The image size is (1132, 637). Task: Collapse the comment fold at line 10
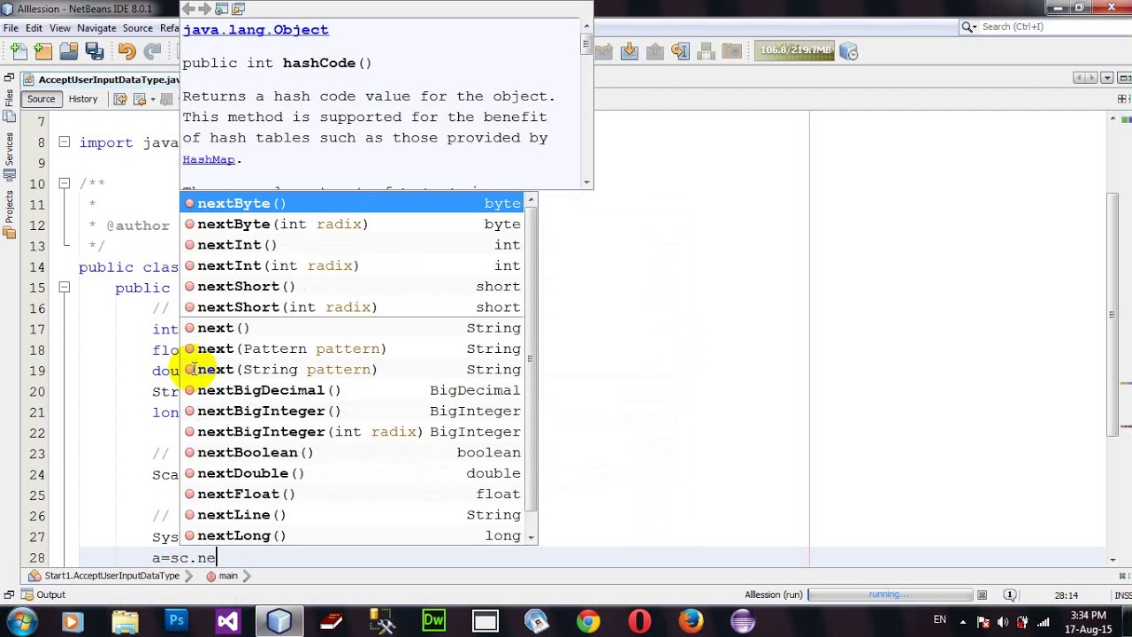coord(64,183)
